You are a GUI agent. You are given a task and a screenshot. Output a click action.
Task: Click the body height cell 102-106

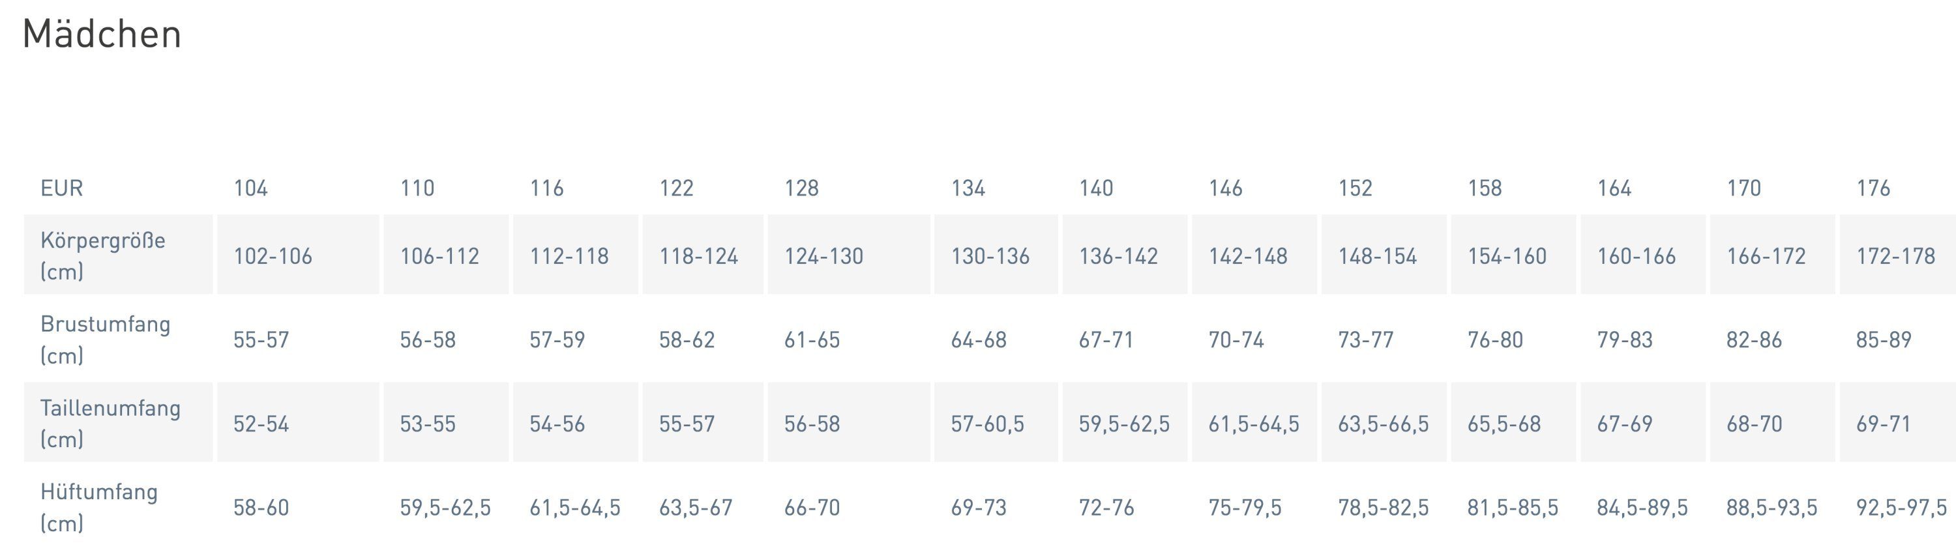(273, 255)
